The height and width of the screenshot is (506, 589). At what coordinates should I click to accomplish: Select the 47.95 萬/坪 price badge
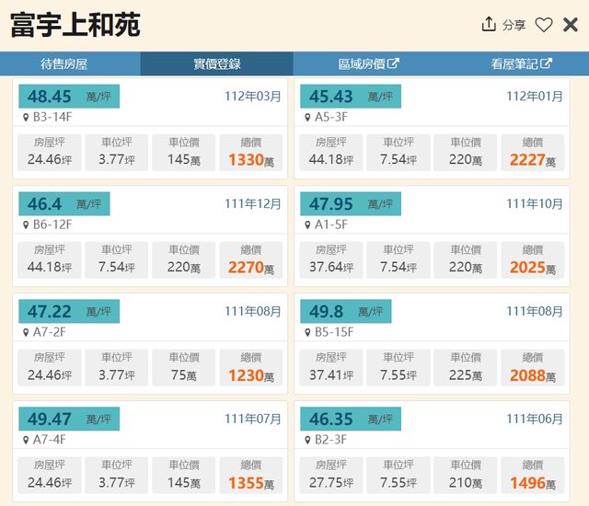[x=350, y=204]
